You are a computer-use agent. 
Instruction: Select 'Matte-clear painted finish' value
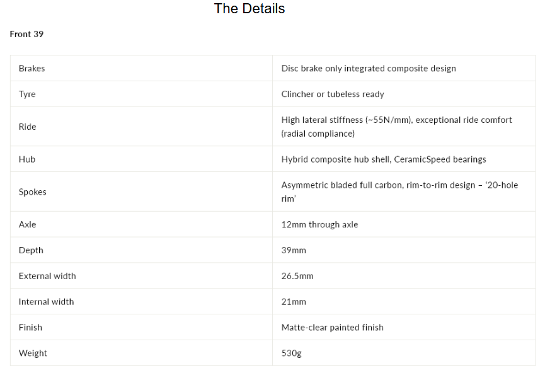pos(332,328)
